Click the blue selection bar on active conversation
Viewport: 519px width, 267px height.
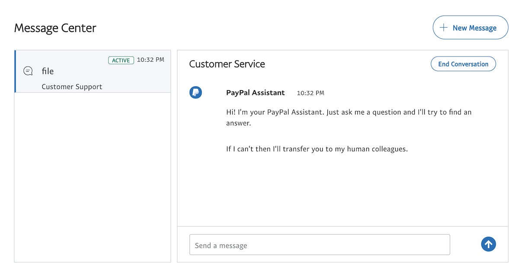tap(15, 71)
